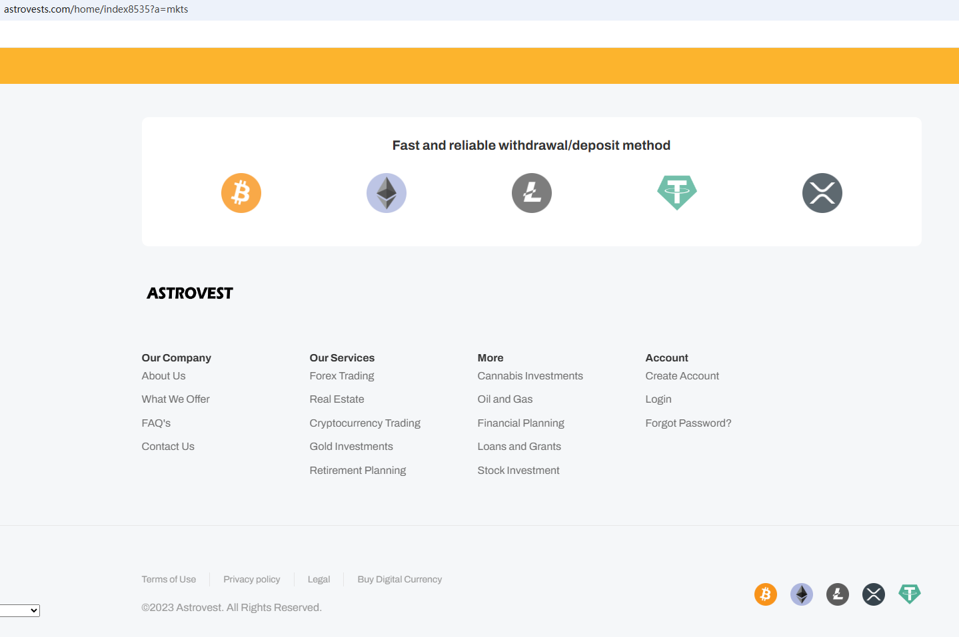Click the small Ethereum icon in footer
959x637 pixels.
coord(802,594)
